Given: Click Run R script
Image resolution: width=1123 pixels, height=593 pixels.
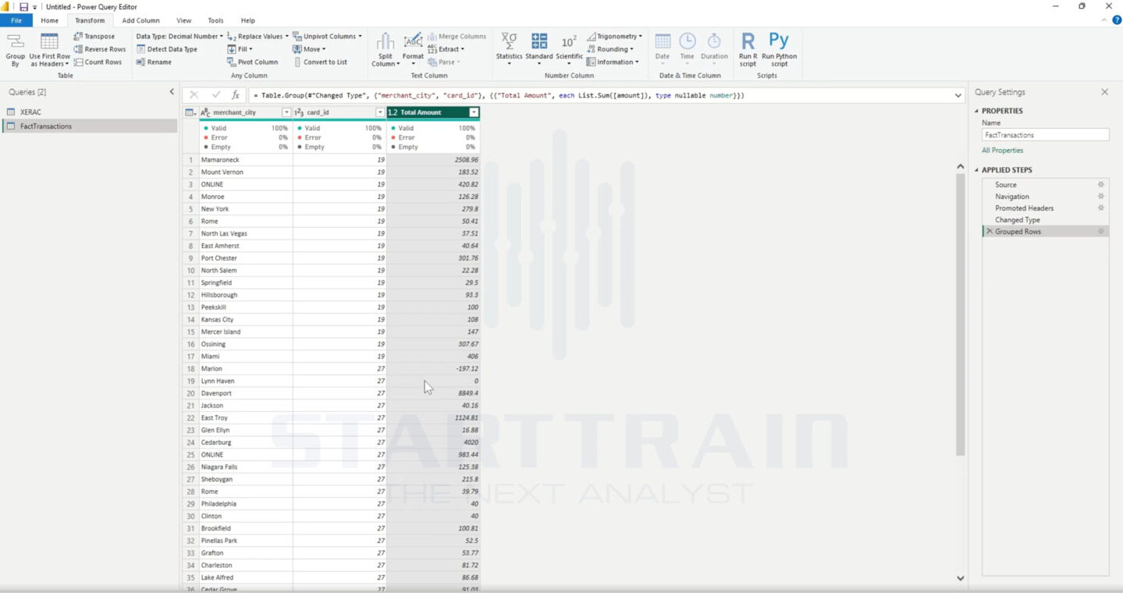Looking at the screenshot, I should tap(748, 50).
